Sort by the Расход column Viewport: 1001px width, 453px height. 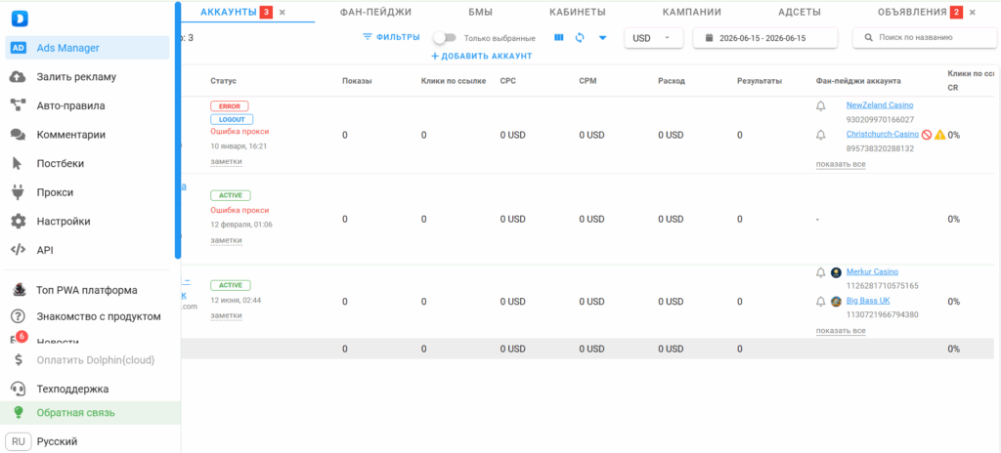point(671,81)
